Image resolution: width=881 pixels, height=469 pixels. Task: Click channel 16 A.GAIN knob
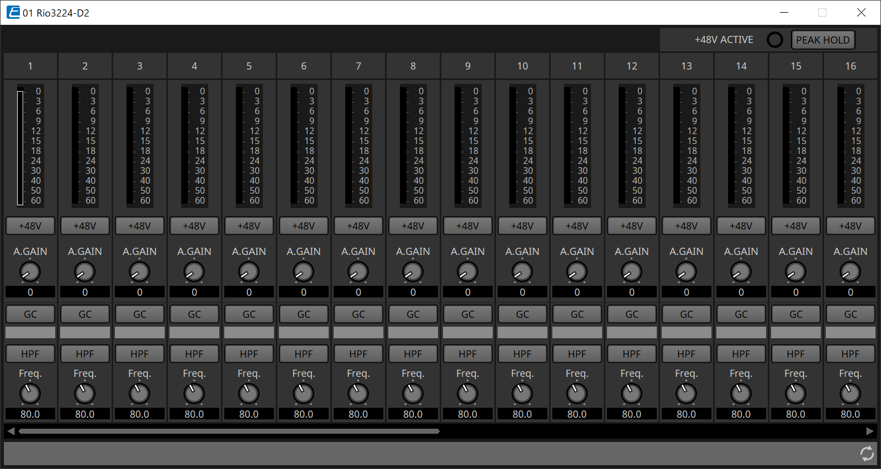click(x=850, y=271)
